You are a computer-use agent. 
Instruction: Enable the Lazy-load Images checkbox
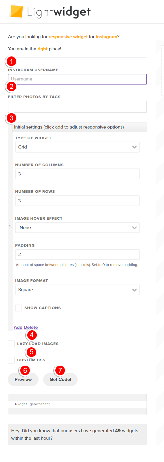point(11,344)
